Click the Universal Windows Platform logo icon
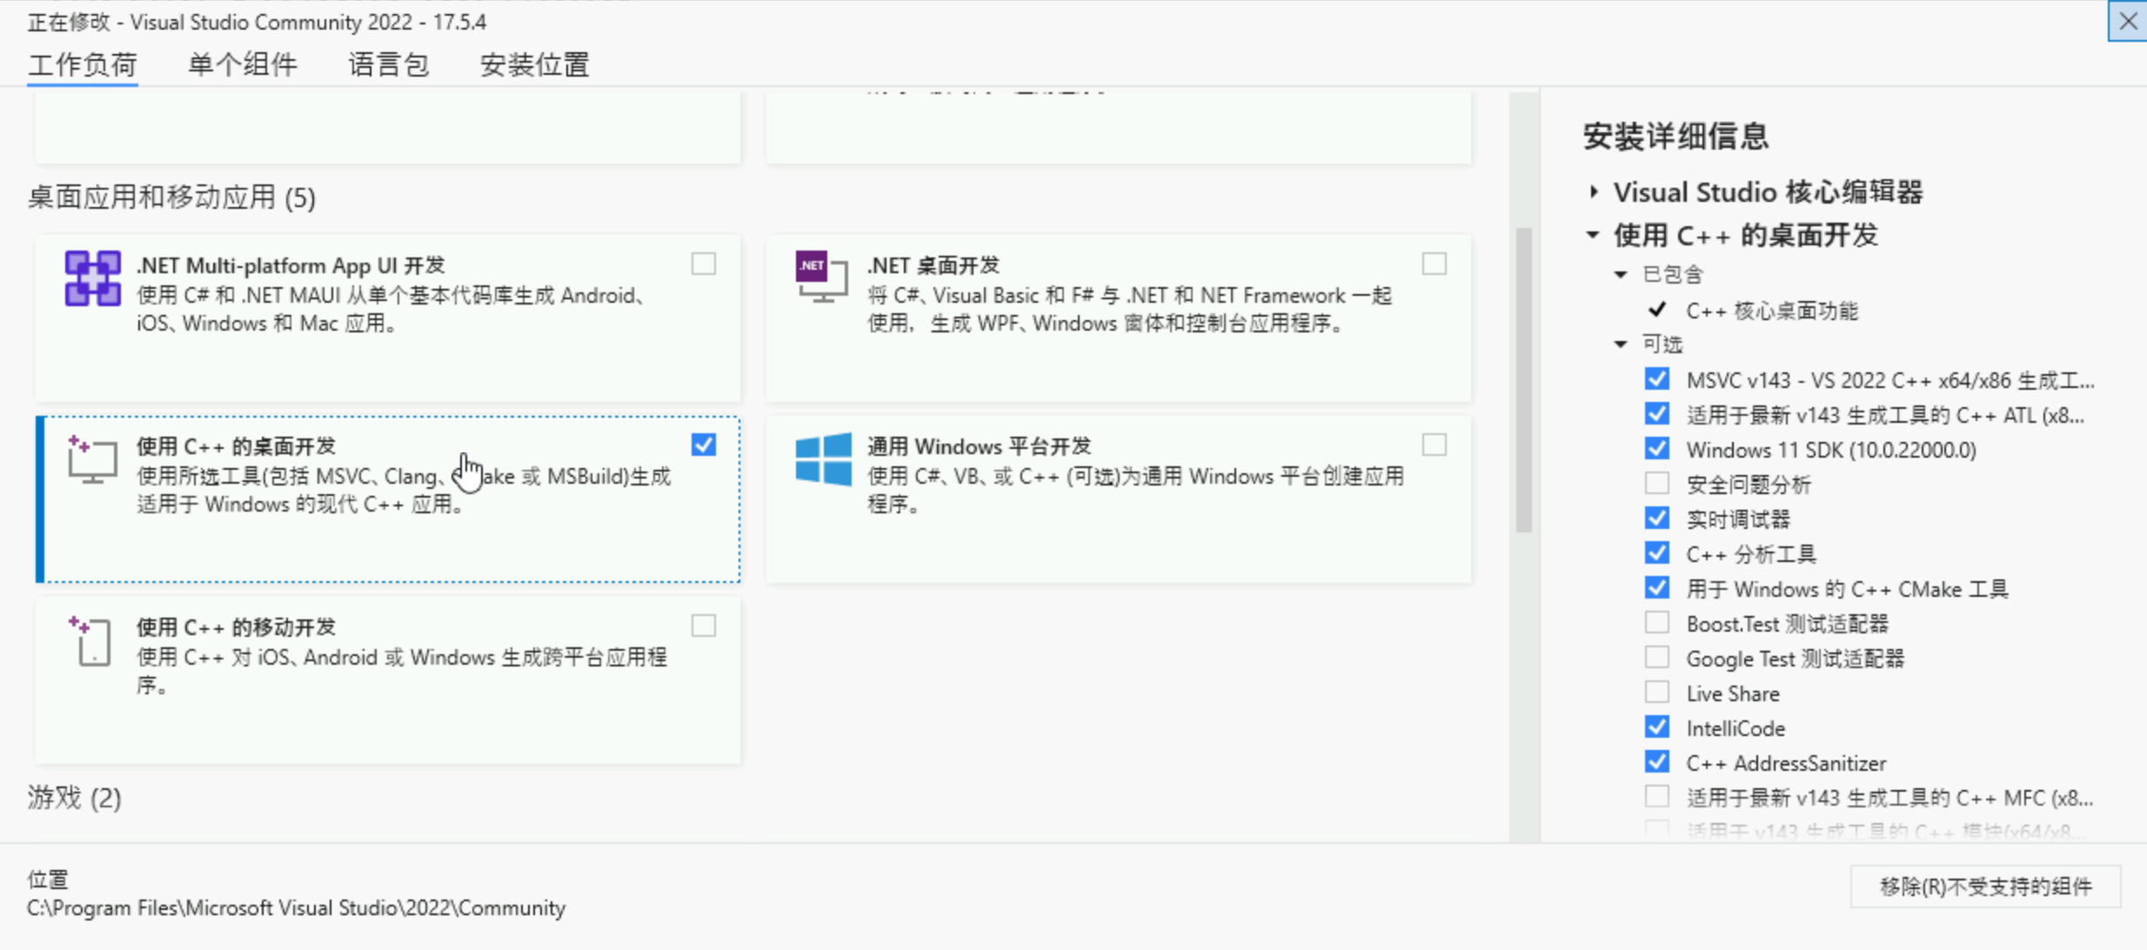 823,459
